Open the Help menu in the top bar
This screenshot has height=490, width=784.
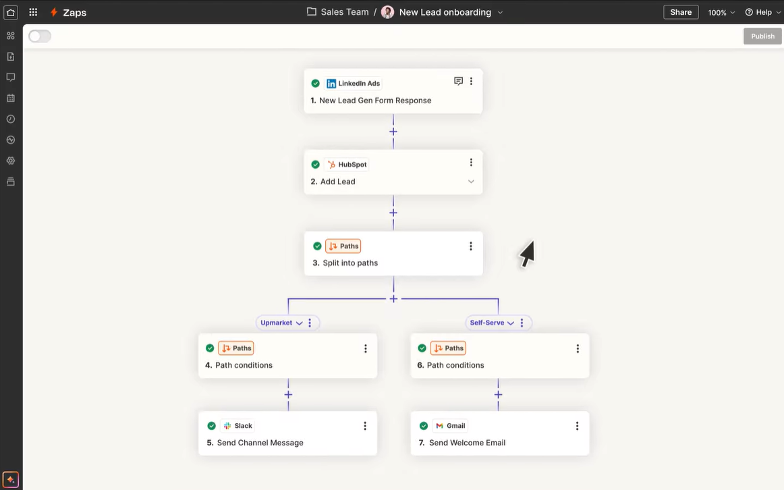[762, 11]
